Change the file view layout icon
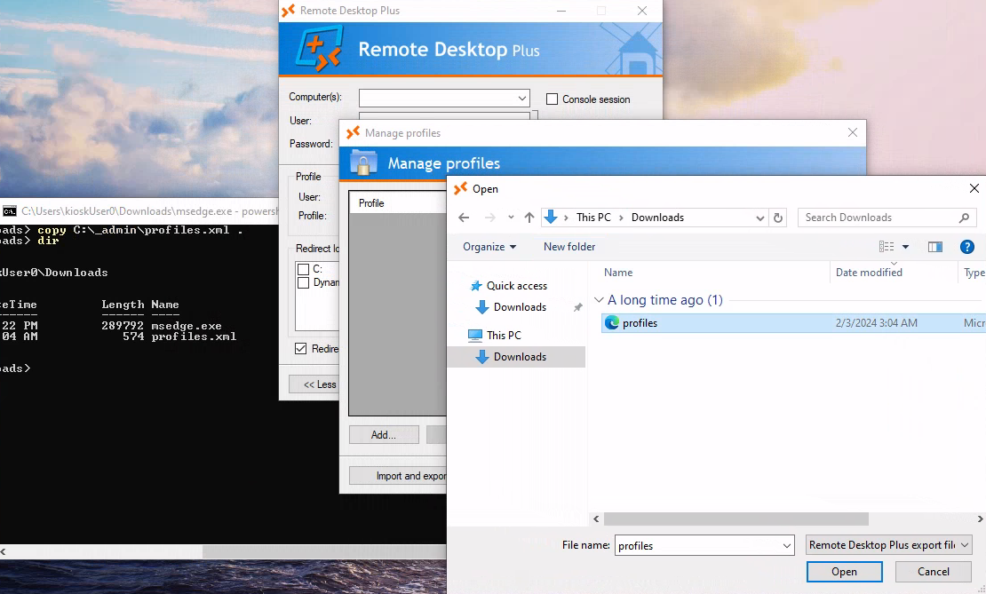986x594 pixels. (x=887, y=247)
